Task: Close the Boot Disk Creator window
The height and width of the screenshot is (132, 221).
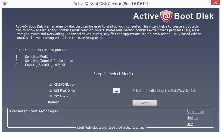Action: [215, 2]
